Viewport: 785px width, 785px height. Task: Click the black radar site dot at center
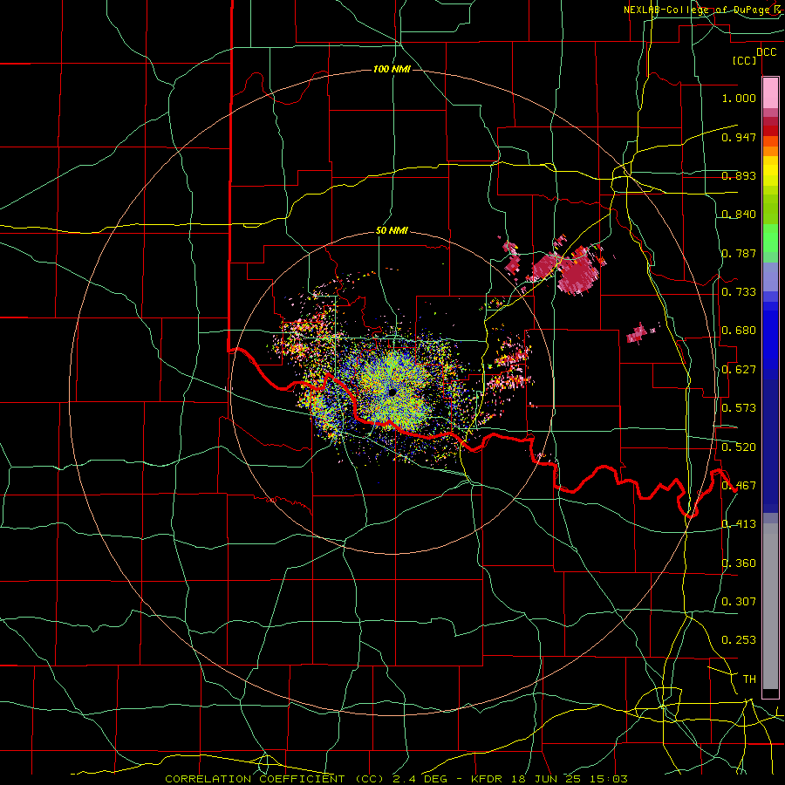[392, 392]
